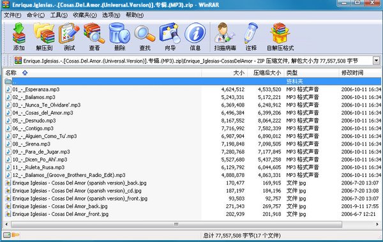Click the date 2001-9-11 17:55

coord(360,206)
